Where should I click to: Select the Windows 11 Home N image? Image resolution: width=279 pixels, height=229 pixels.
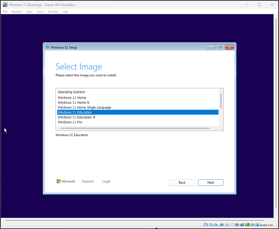[x=138, y=102]
